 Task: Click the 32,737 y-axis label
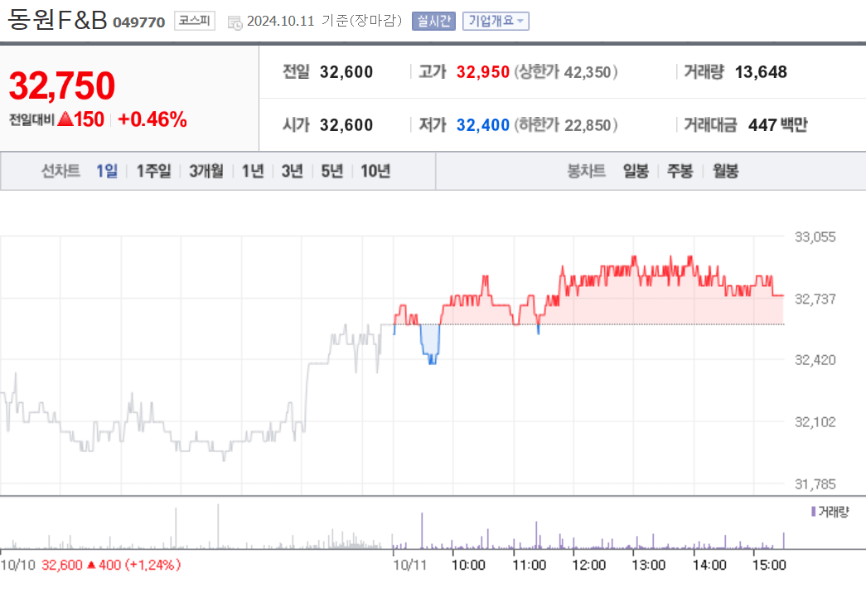point(815,299)
